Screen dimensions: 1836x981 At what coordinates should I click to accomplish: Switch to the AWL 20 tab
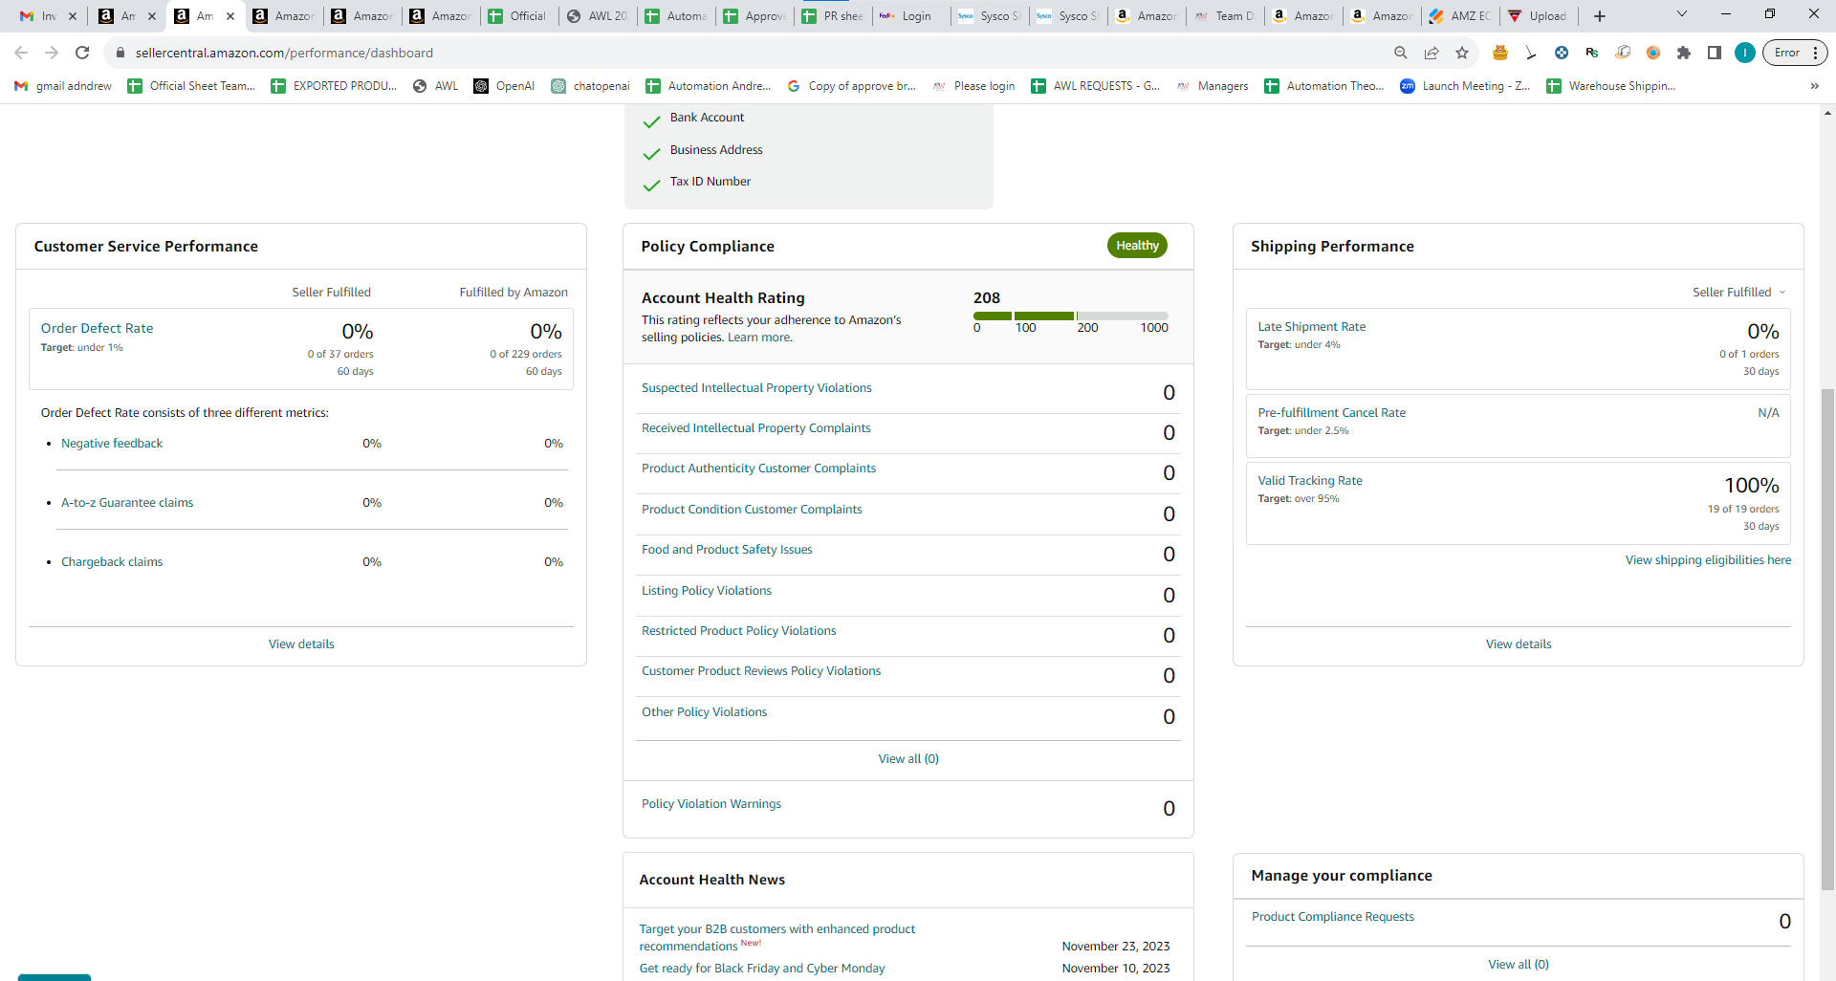[x=598, y=16]
